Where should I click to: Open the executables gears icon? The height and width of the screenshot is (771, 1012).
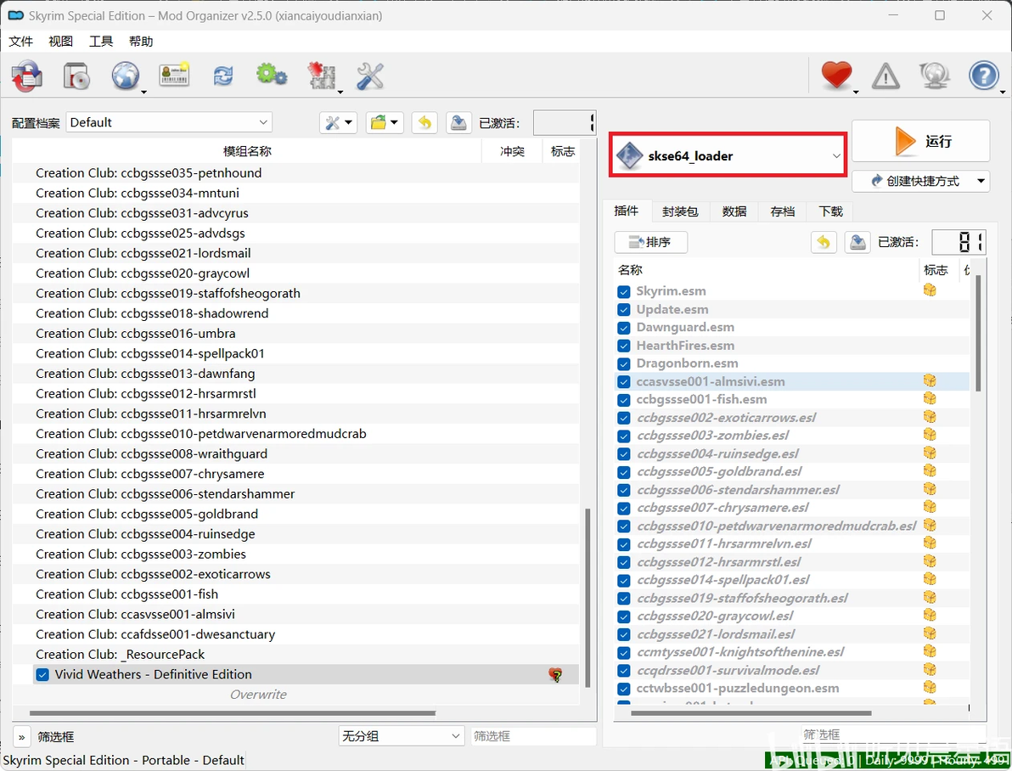tap(272, 75)
